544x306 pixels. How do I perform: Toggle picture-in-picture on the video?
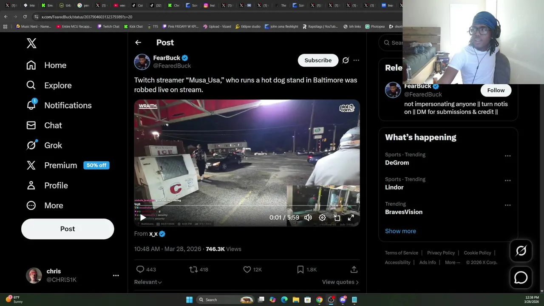(x=337, y=218)
